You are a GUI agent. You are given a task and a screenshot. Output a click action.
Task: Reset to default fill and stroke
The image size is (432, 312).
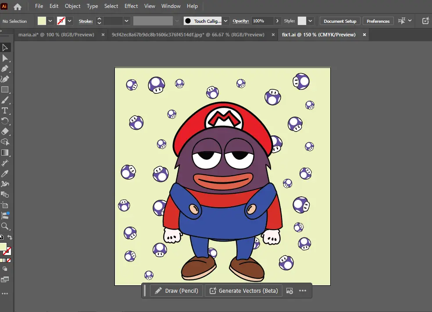pos(2,237)
